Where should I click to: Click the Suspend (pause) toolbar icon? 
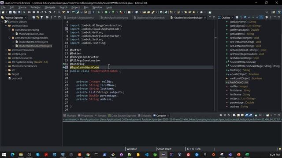pos(33,12)
